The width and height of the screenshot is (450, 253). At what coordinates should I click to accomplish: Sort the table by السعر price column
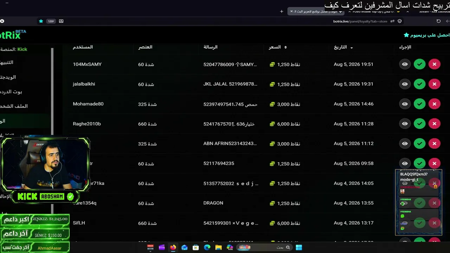[278, 47]
